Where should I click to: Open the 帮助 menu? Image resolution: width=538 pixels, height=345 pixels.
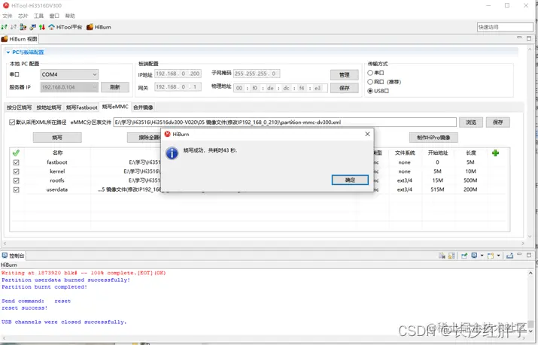(x=70, y=16)
